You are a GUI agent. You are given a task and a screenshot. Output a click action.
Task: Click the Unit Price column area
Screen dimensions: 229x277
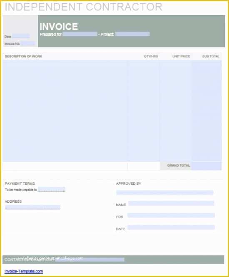(x=176, y=111)
